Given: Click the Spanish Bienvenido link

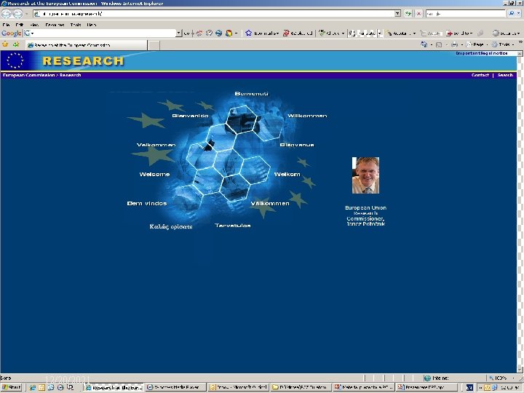Looking at the screenshot, I should click(x=190, y=116).
